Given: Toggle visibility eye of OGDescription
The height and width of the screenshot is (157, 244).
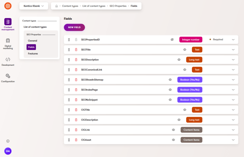Looking at the screenshot, I should coord(179,120).
